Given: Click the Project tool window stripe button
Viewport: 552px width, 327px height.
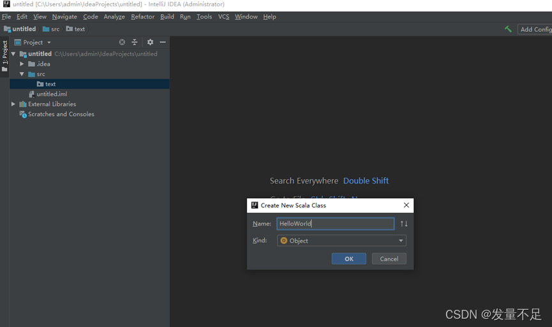Looking at the screenshot, I should coord(4,56).
